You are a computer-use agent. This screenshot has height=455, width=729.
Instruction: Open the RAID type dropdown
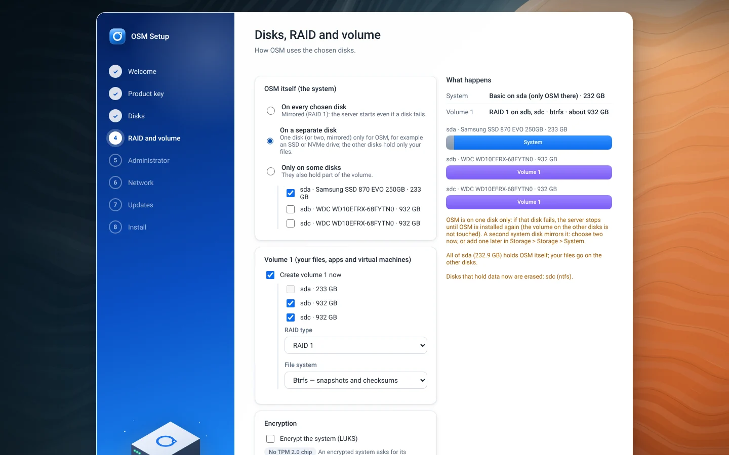(x=356, y=345)
